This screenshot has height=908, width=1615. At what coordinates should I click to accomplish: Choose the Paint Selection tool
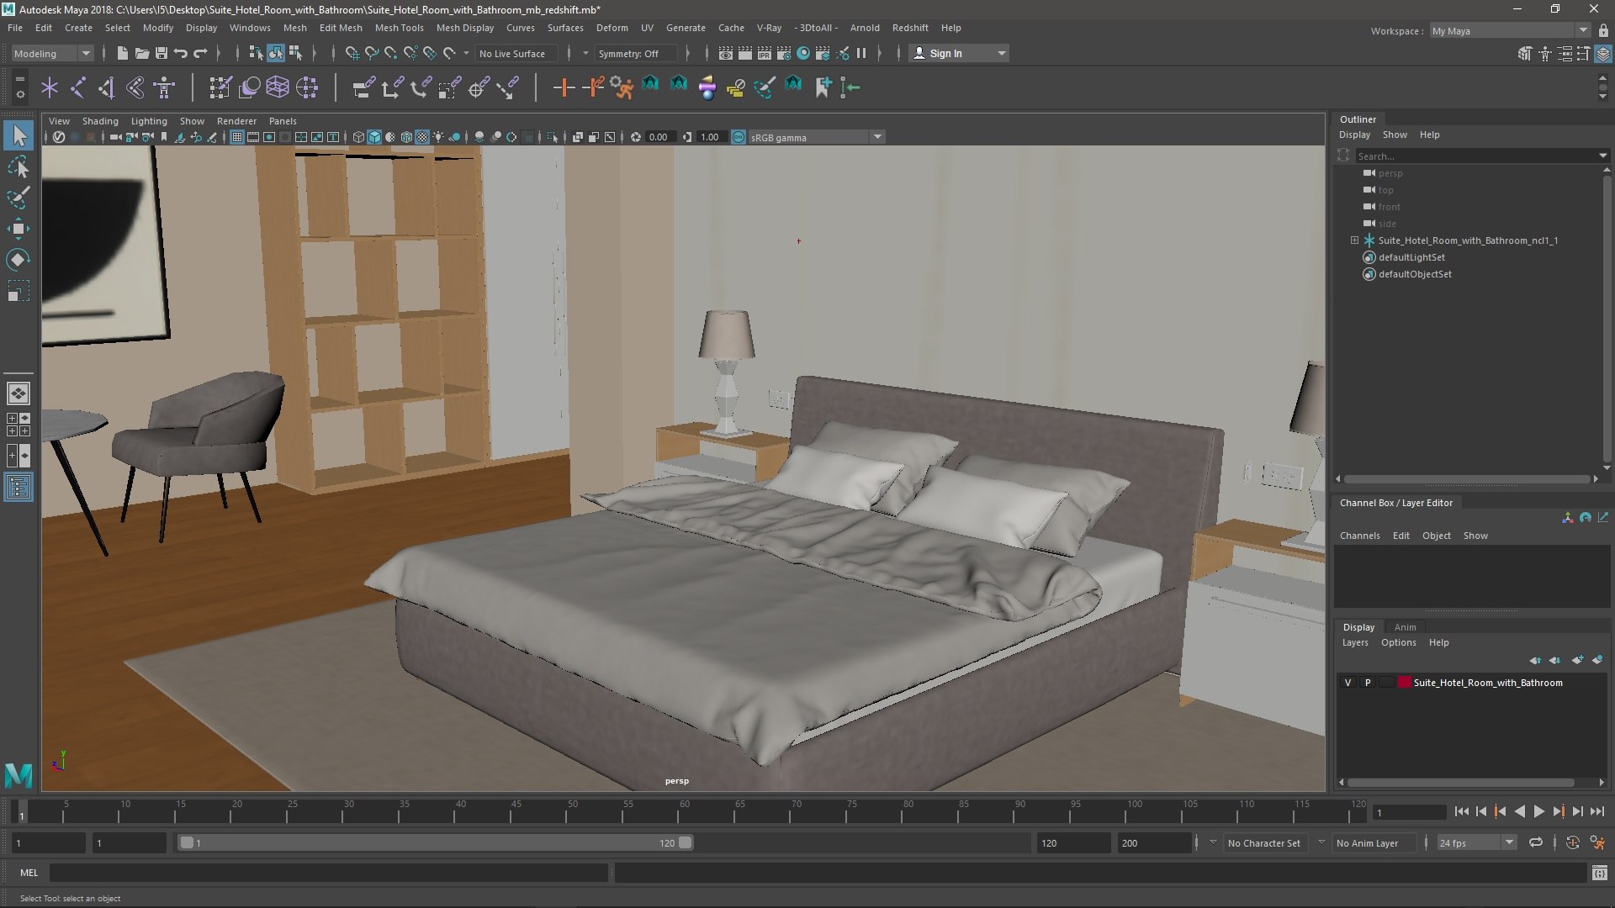pyautogui.click(x=19, y=198)
